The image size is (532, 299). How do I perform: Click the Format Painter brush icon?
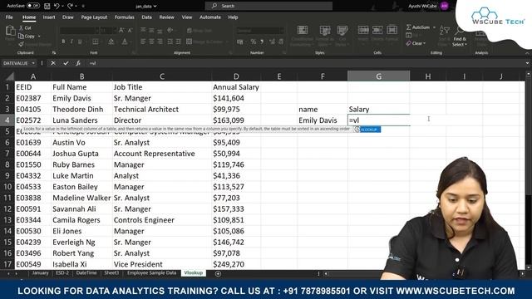(22, 44)
